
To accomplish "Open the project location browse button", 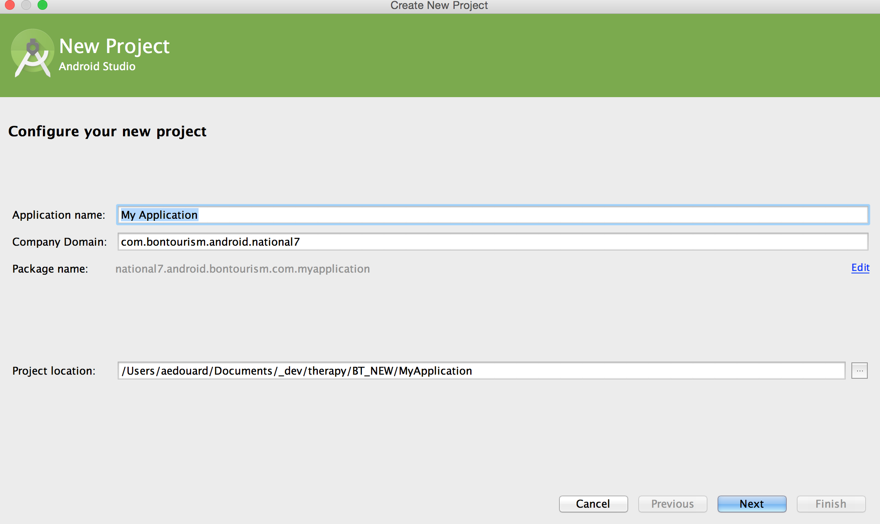I will point(860,371).
